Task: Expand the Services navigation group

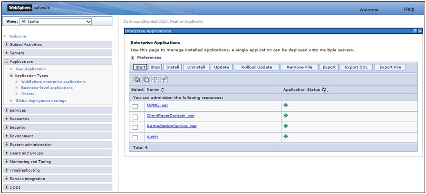Action: tap(6, 110)
